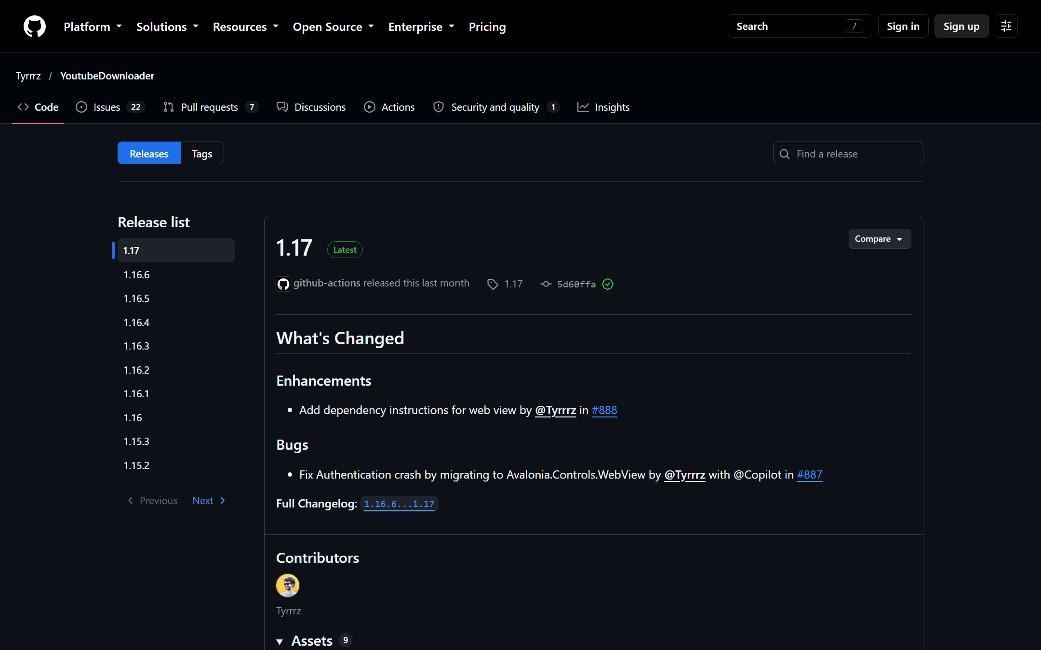1041x650 pixels.
Task: Open the Insights tab
Action: coord(603,107)
